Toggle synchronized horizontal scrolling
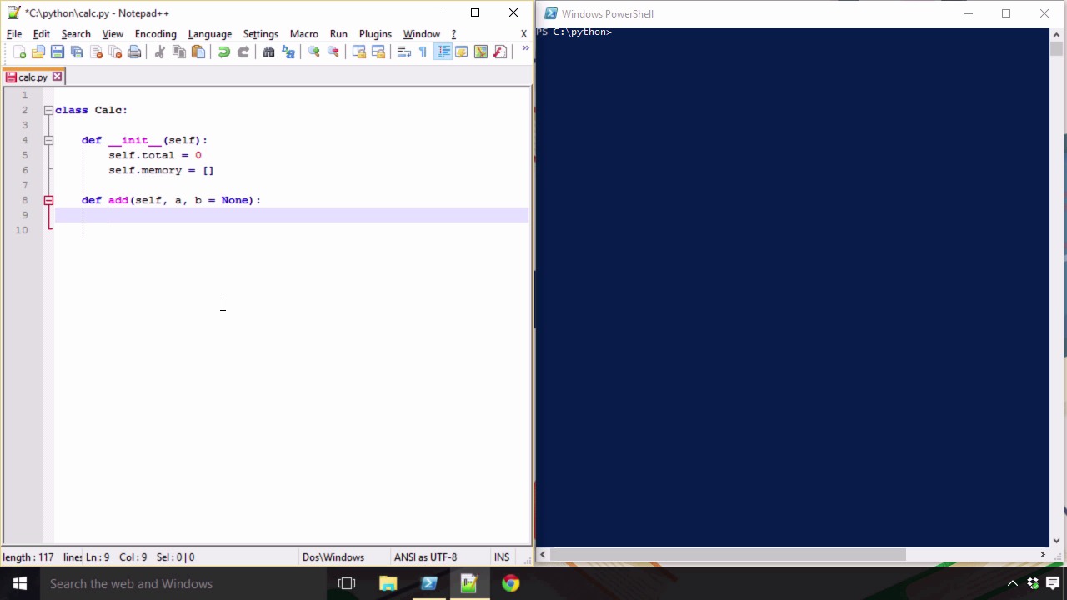Viewport: 1067px width, 600px height. pyautogui.click(x=378, y=52)
